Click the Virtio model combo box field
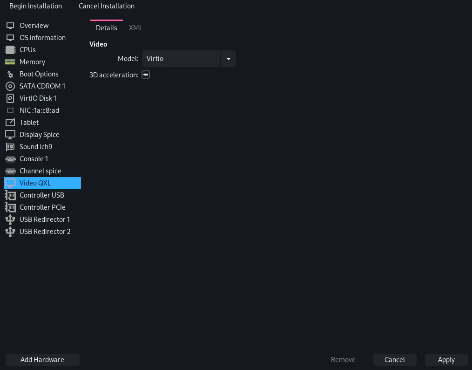The width and height of the screenshot is (472, 370). tap(181, 59)
